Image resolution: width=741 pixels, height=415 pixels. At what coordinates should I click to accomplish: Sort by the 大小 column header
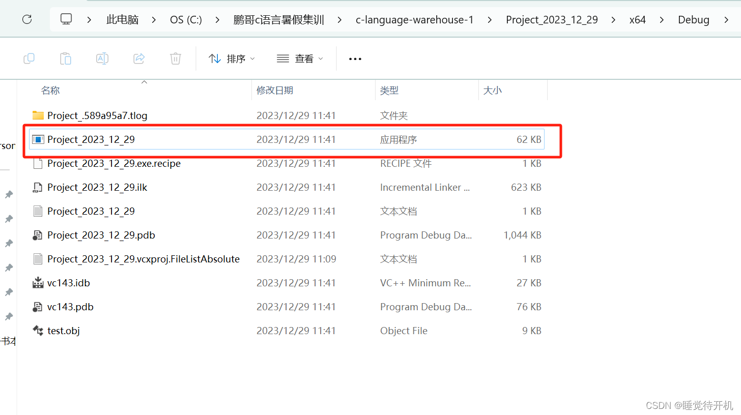click(x=492, y=91)
